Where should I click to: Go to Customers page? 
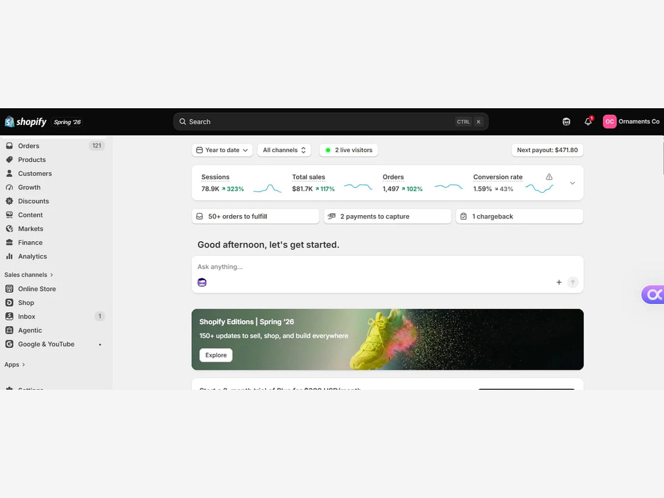click(x=35, y=173)
